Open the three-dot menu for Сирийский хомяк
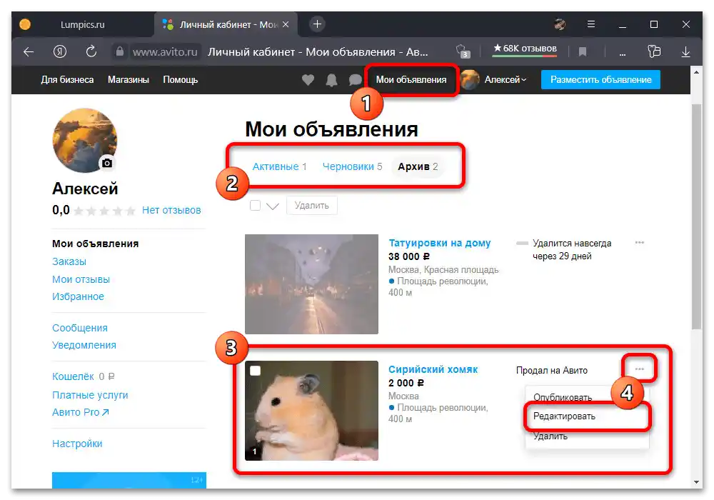714x500 pixels. coord(639,369)
